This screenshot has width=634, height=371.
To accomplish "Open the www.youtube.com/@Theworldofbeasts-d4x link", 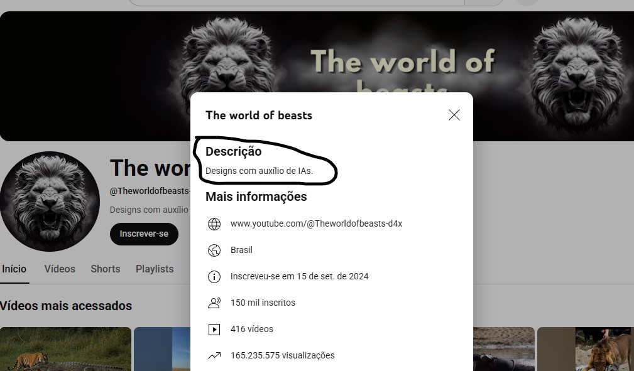I will coord(316,223).
